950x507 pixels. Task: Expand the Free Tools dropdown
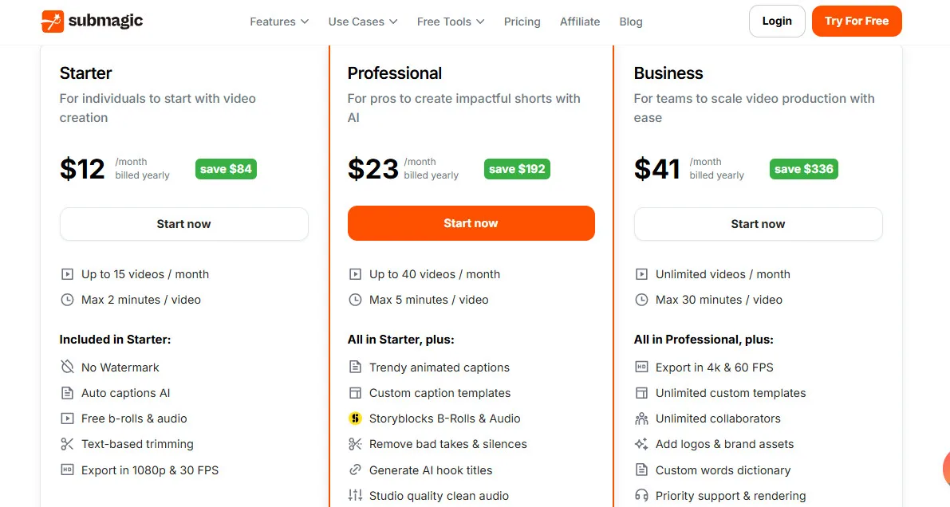[x=449, y=22]
